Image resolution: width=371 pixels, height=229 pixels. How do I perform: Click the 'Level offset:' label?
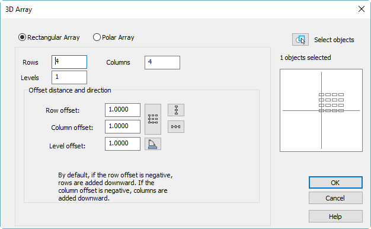tap(67, 146)
